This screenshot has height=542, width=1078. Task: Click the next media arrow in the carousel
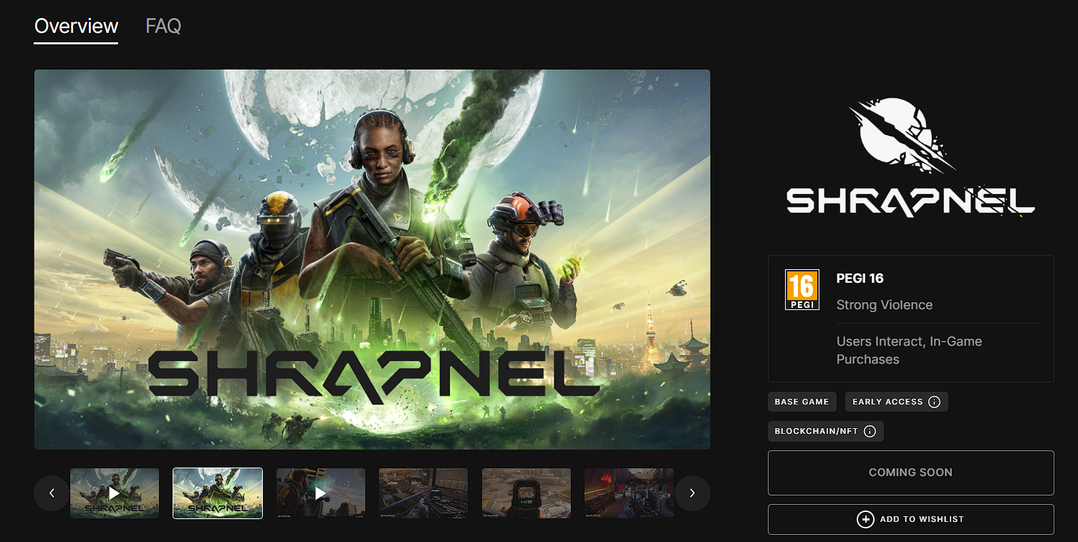(x=692, y=493)
